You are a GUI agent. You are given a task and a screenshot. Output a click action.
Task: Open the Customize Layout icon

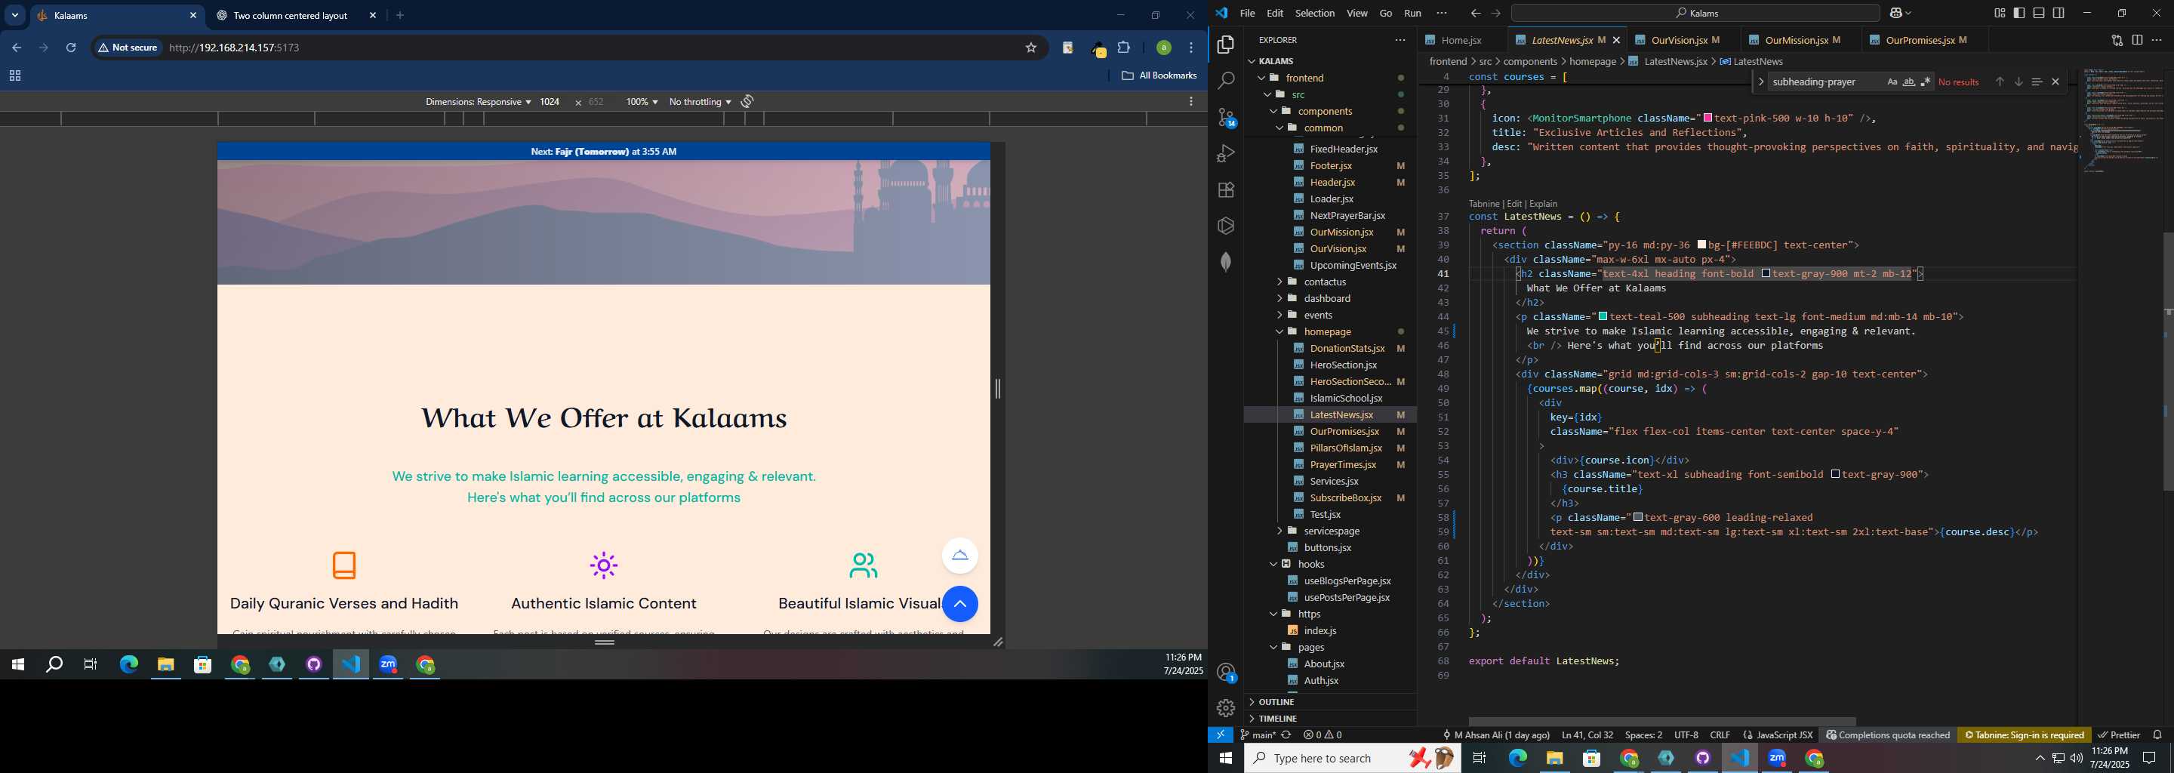pyautogui.click(x=2000, y=13)
